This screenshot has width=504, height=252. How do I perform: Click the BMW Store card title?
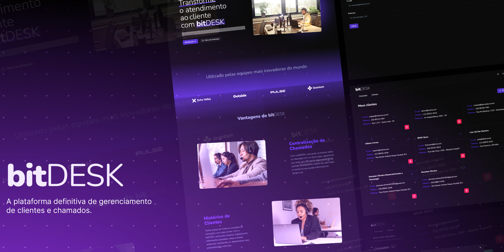pyautogui.click(x=423, y=138)
